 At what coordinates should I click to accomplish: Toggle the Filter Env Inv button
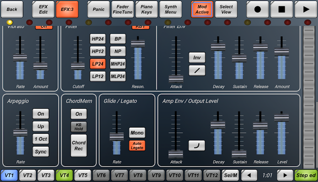pos(197,58)
